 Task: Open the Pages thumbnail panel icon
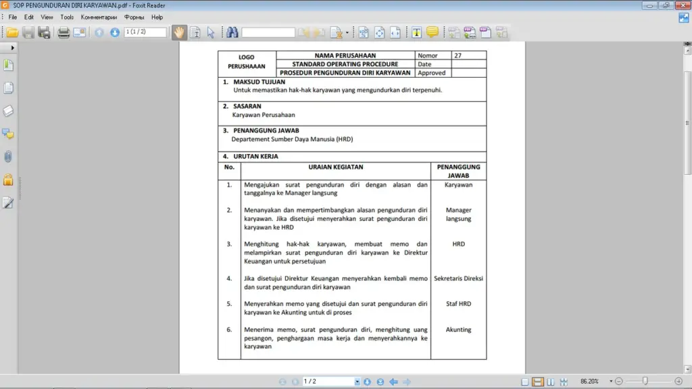[8, 88]
